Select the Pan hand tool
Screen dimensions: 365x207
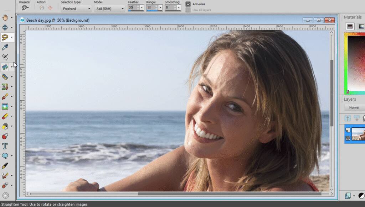click(5, 17)
